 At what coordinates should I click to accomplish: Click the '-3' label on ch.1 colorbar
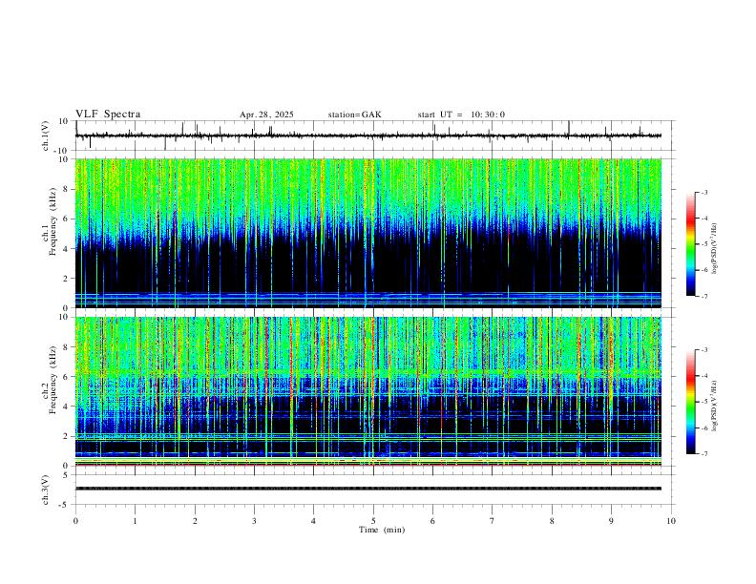(703, 192)
